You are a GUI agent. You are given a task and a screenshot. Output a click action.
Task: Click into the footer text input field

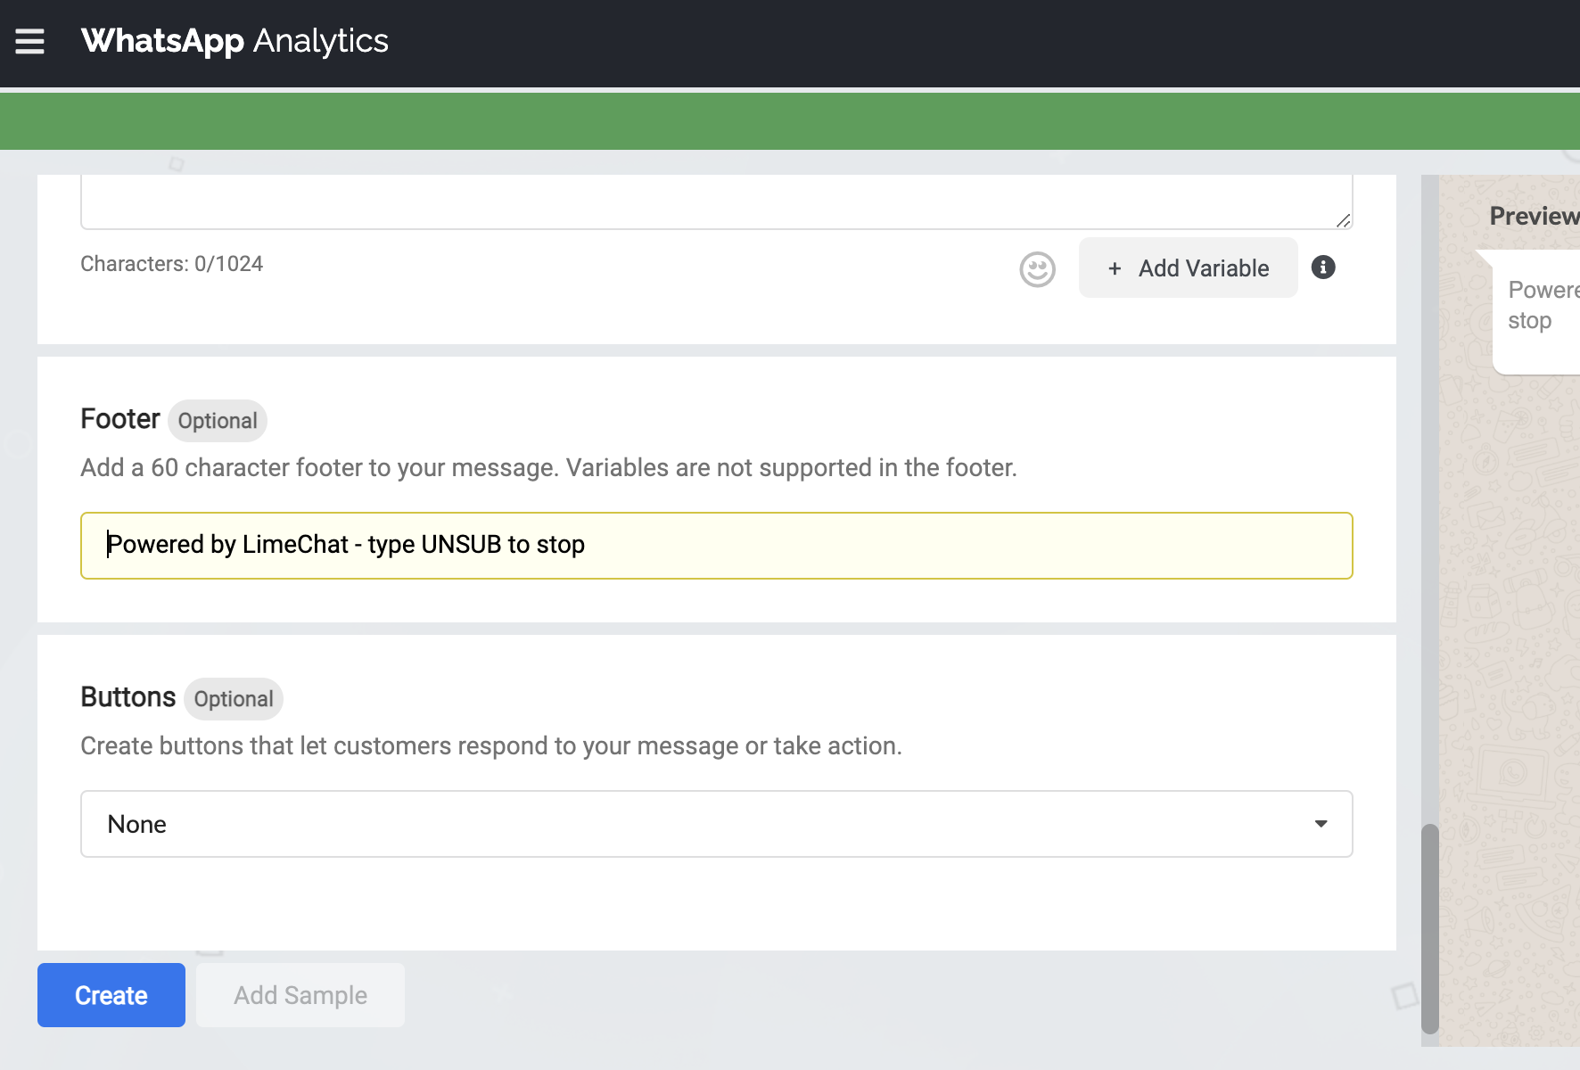click(x=717, y=546)
